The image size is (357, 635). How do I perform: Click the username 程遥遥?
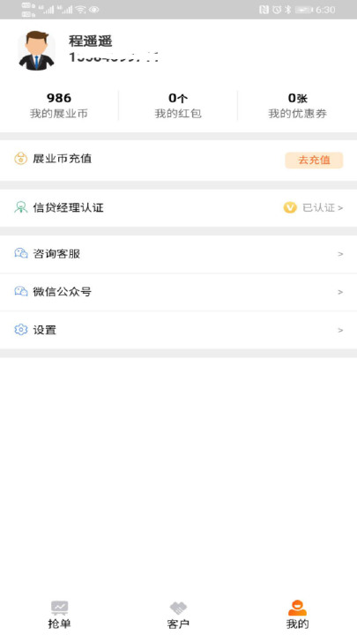90,41
